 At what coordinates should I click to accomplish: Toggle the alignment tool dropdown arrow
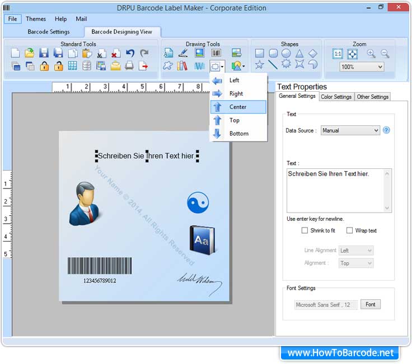coord(222,67)
